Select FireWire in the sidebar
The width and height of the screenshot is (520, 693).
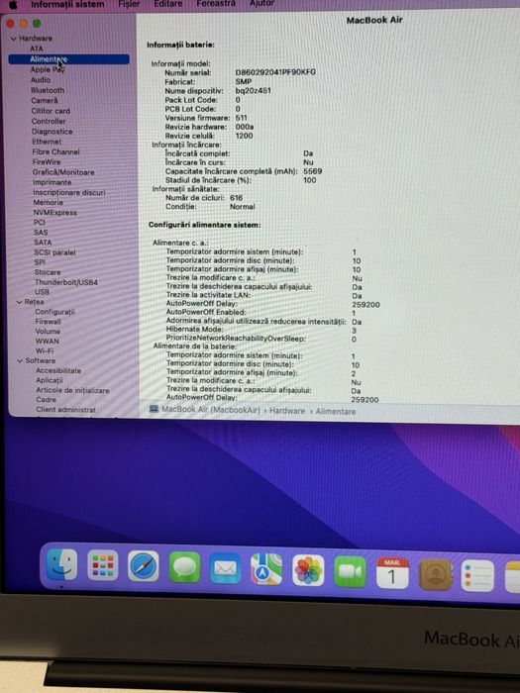point(47,161)
